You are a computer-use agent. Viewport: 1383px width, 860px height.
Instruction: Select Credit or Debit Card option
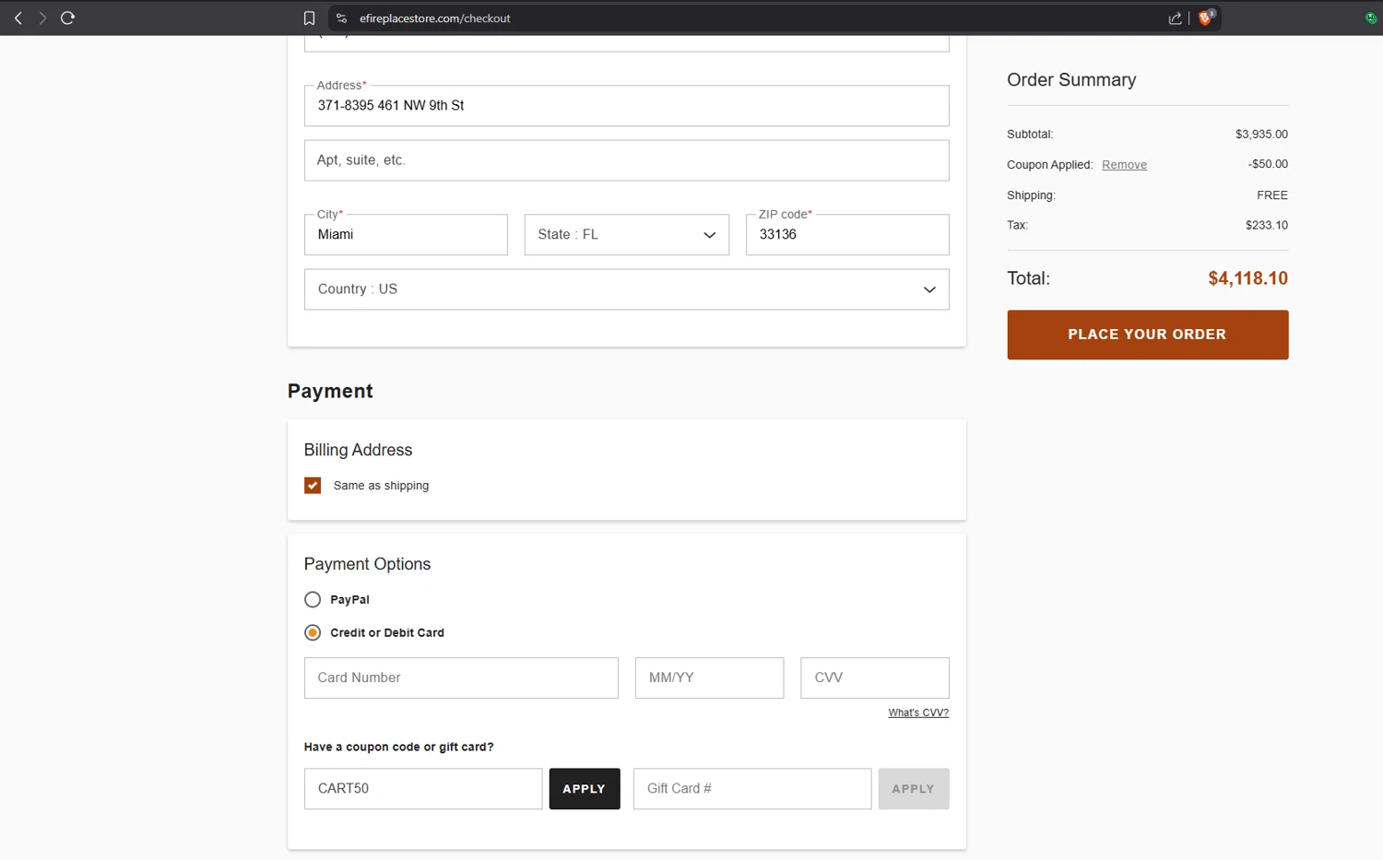[x=313, y=633]
